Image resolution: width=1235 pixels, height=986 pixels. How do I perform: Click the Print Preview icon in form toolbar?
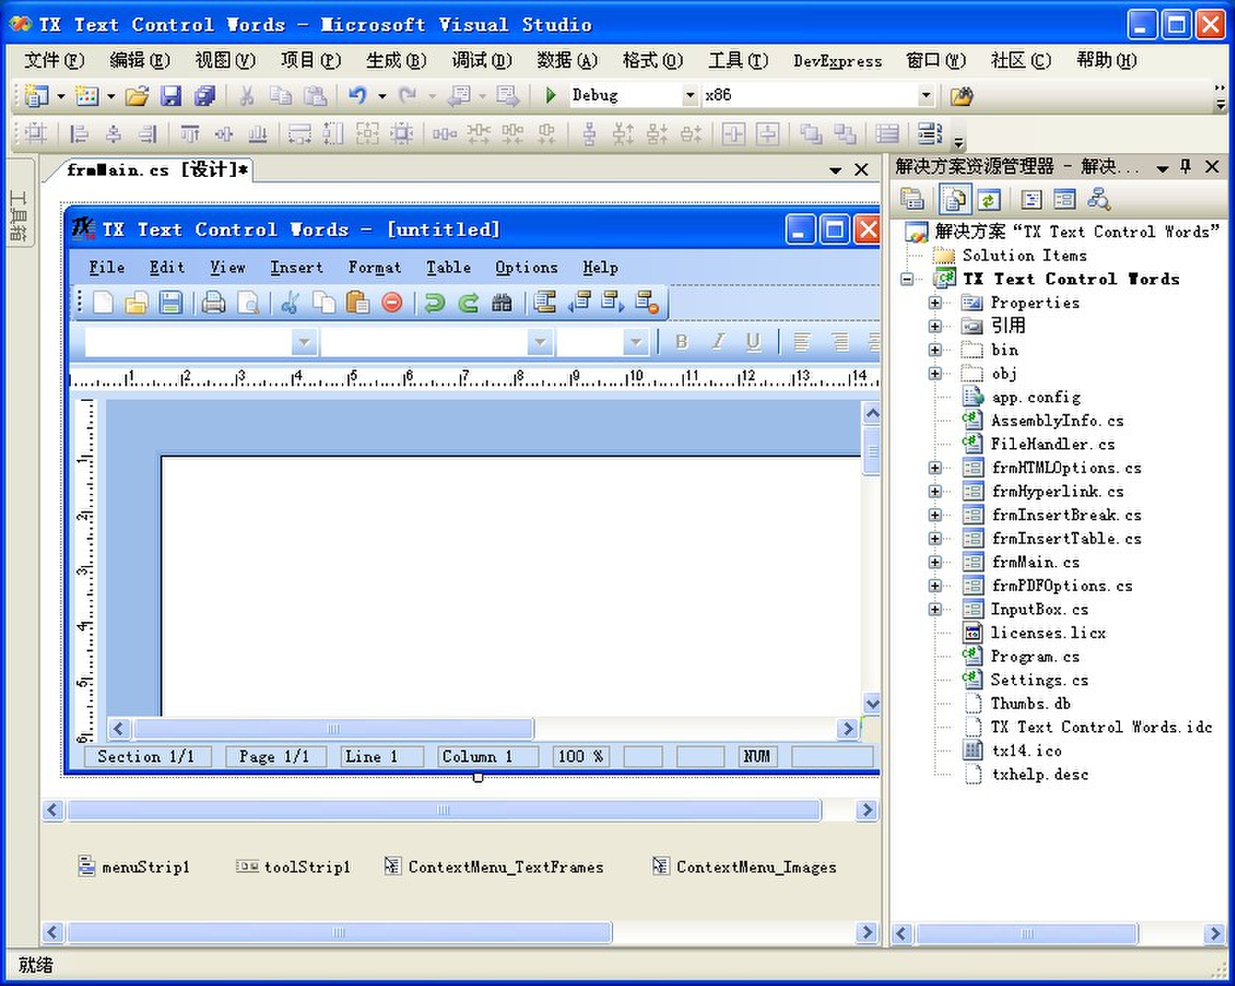pos(248,302)
